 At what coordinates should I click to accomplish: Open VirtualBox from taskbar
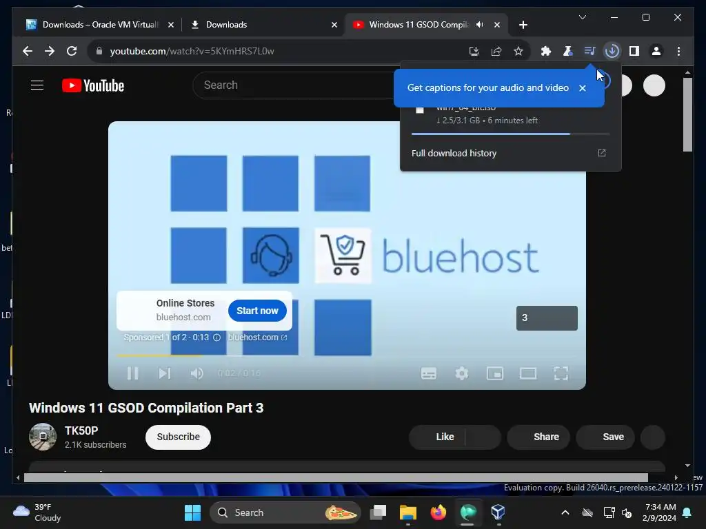pyautogui.click(x=498, y=512)
